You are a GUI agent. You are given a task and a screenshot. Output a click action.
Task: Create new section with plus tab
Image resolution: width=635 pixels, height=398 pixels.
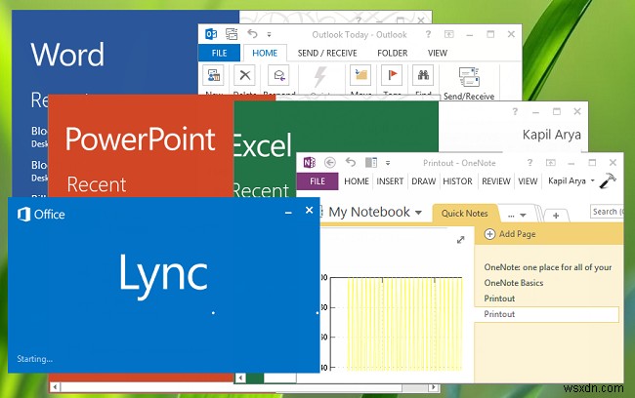(x=556, y=216)
